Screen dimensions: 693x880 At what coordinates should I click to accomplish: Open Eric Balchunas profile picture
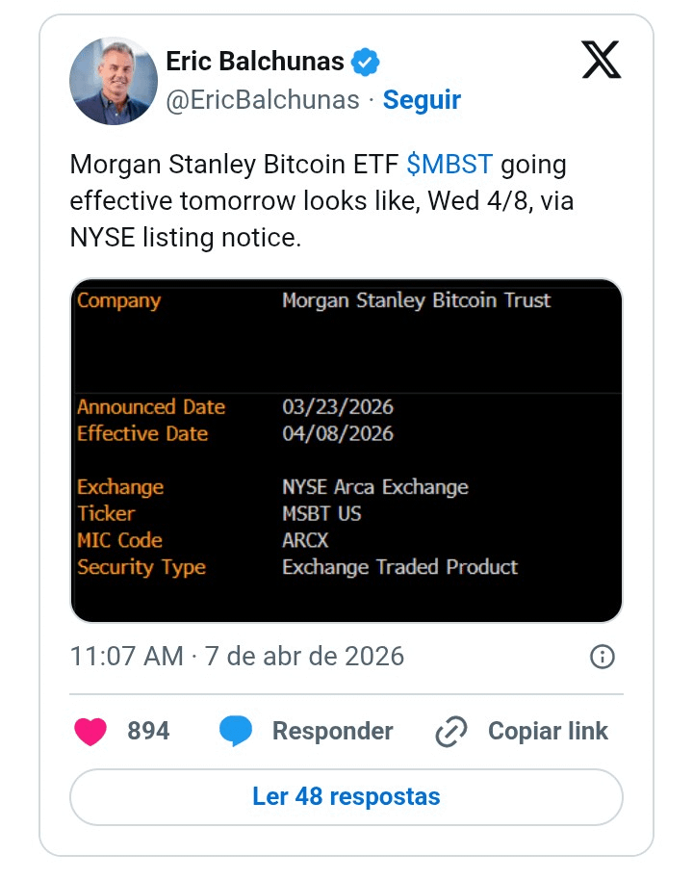pos(114,81)
